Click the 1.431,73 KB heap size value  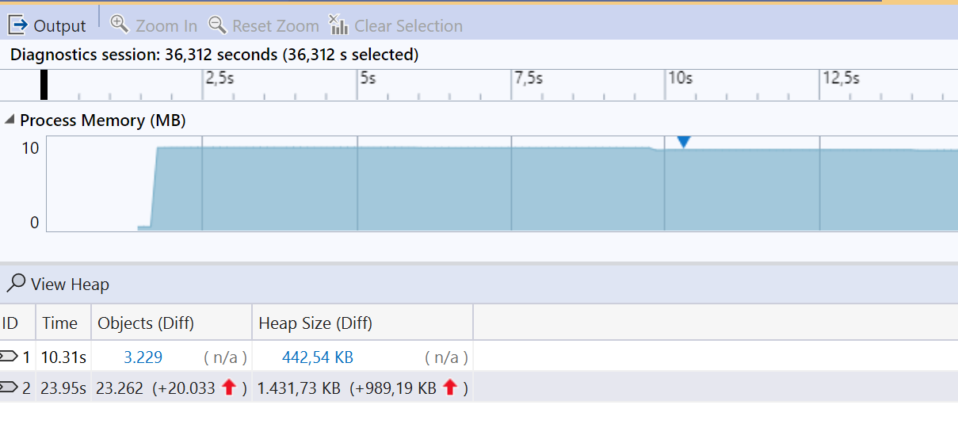299,388
